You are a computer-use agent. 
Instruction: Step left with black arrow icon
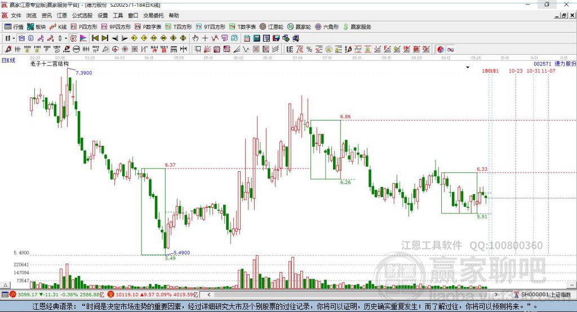[115, 38]
